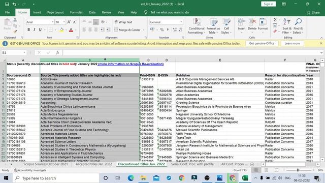
Task: Apply the yellow Fill Color bucket
Action: 61,30
